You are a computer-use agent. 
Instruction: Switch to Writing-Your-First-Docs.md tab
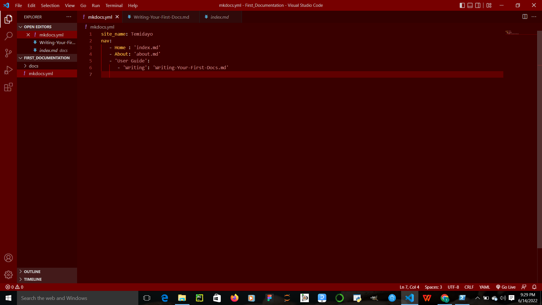coord(161,17)
